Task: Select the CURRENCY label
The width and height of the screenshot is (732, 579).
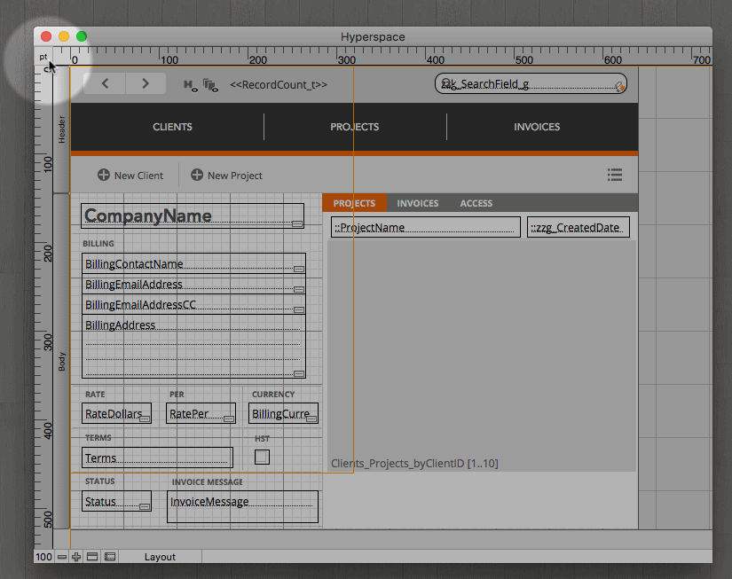Action: click(x=273, y=395)
